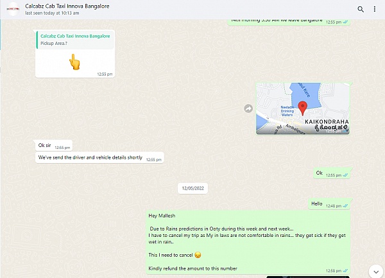Open the three-dot chat menu
The image size is (385, 278).
tap(375, 10)
